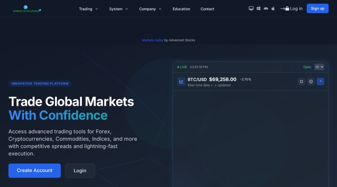Click the $69,258.00 price value
This screenshot has width=337, height=187.
pos(223,79)
